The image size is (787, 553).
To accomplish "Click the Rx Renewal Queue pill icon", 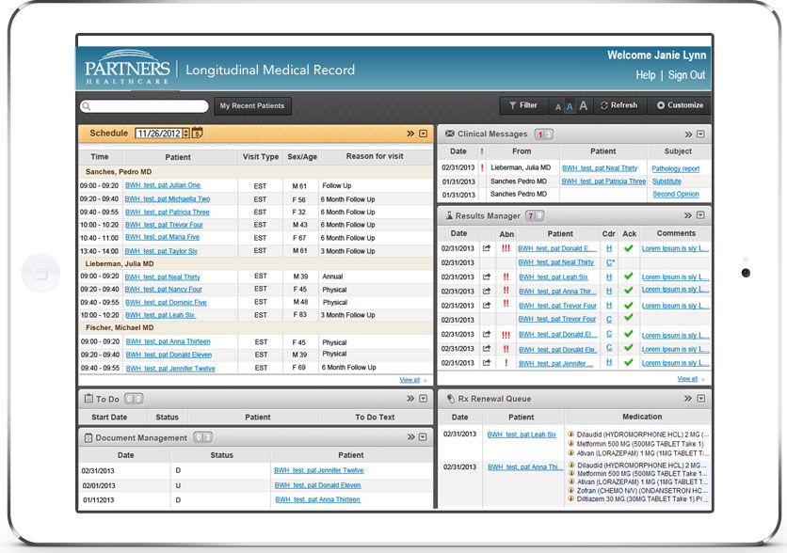I will pos(450,399).
